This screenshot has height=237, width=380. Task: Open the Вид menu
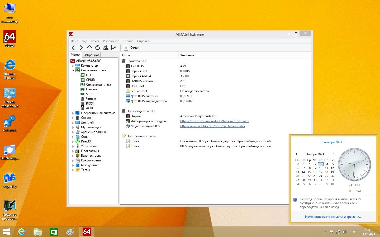click(x=84, y=41)
